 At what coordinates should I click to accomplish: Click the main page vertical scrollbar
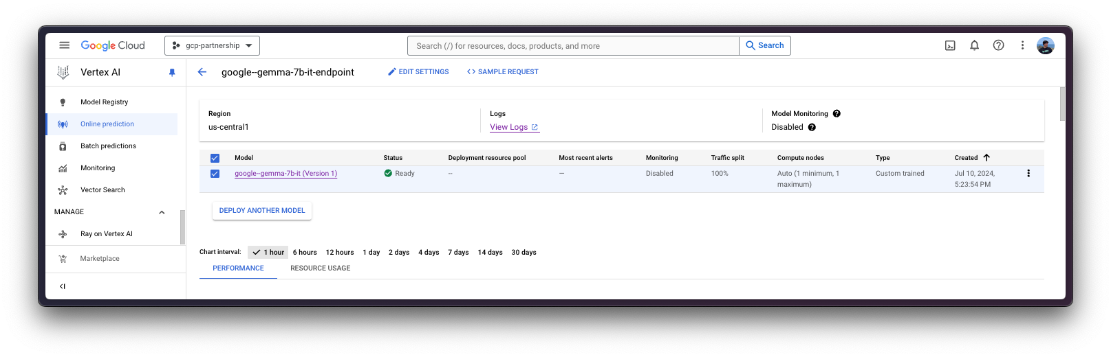pos(1062,104)
